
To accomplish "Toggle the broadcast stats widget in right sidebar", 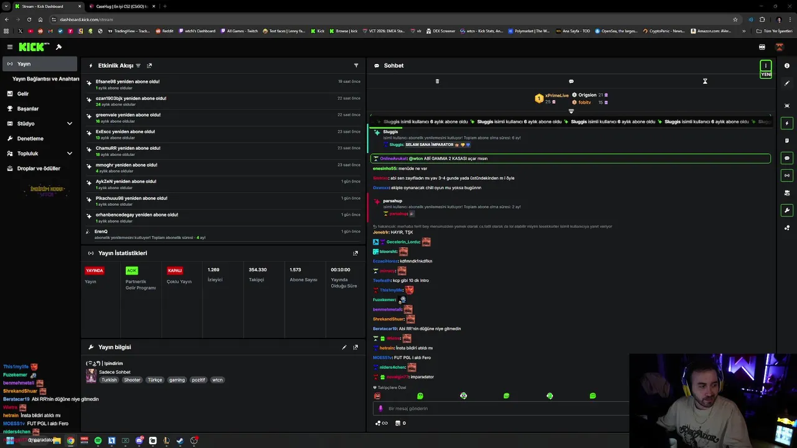I will click(x=787, y=175).
